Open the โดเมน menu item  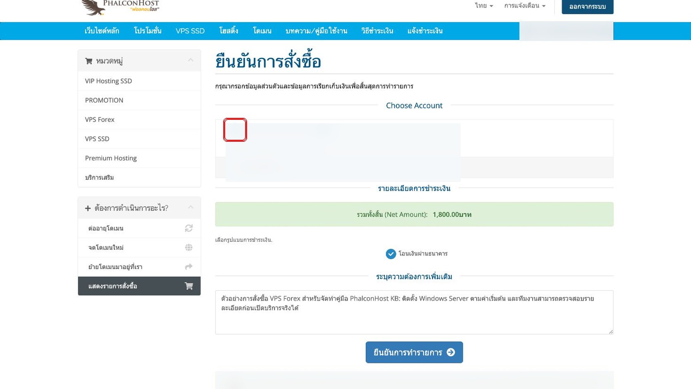pyautogui.click(x=262, y=31)
